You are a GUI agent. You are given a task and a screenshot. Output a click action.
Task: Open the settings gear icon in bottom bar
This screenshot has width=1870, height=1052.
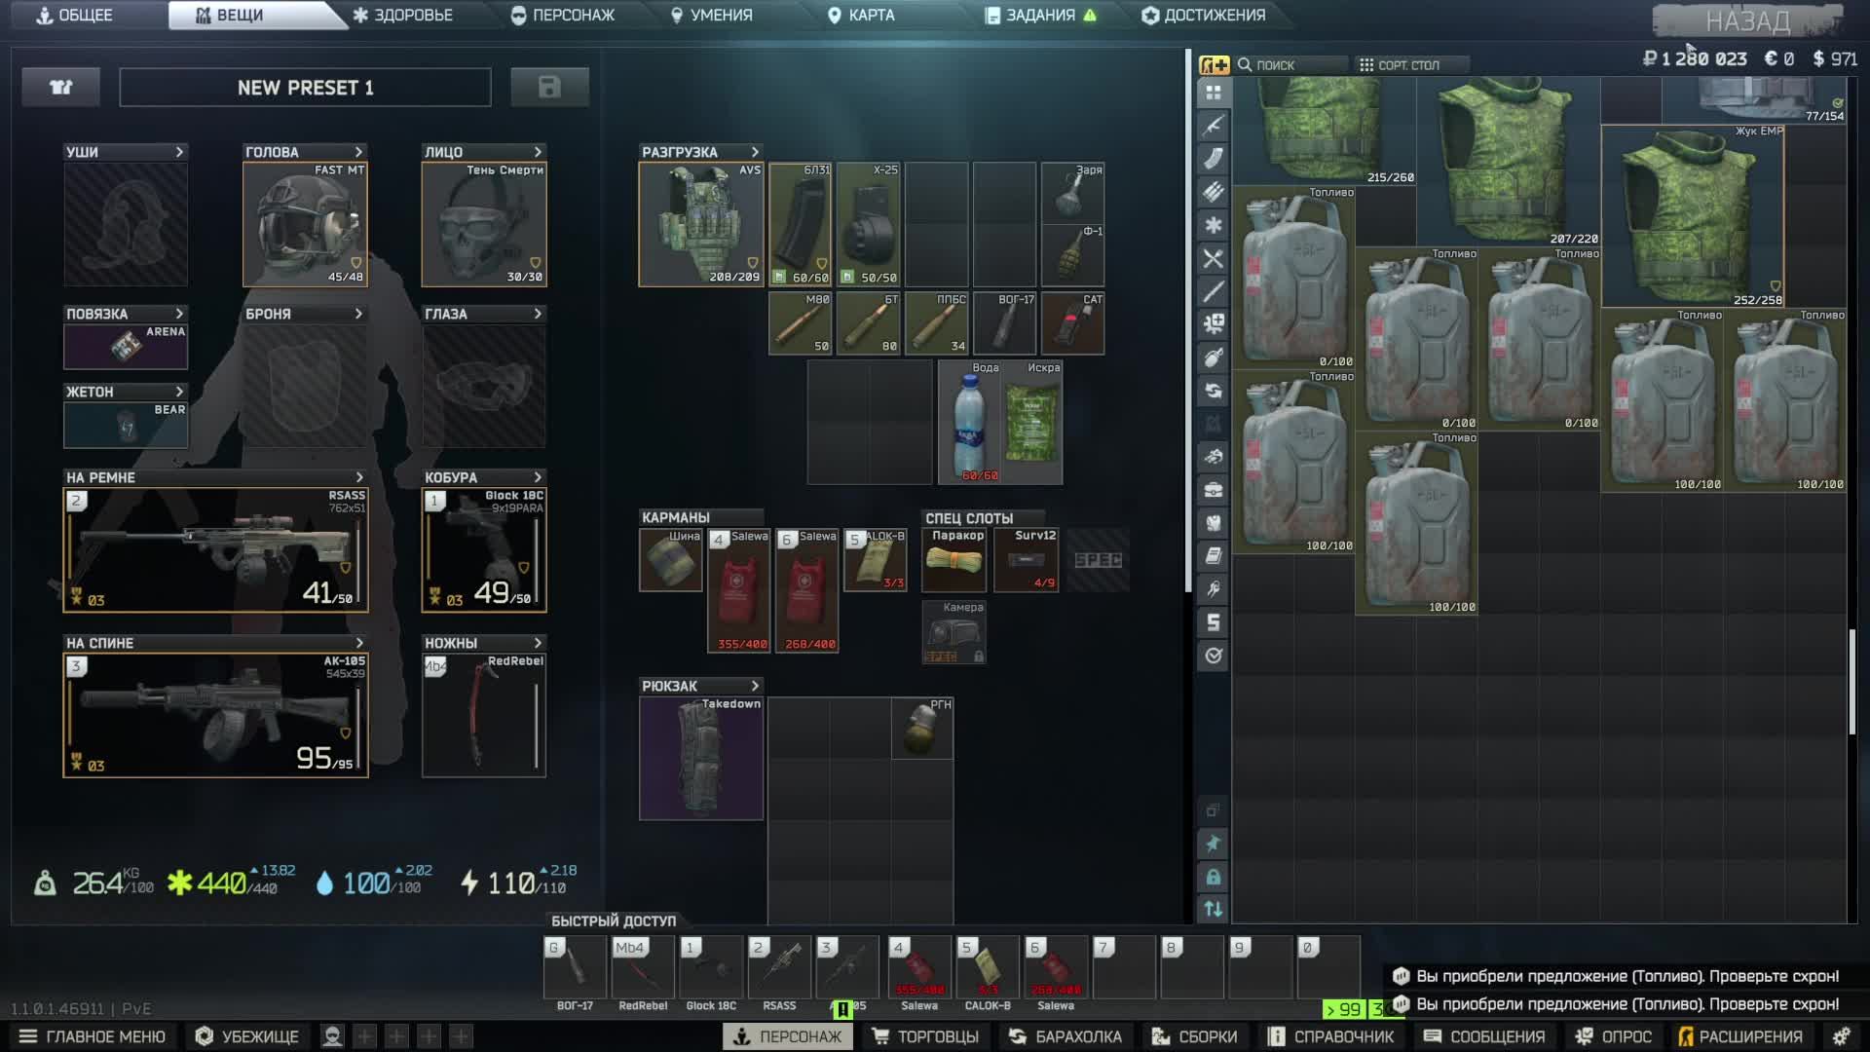[x=1841, y=1036]
